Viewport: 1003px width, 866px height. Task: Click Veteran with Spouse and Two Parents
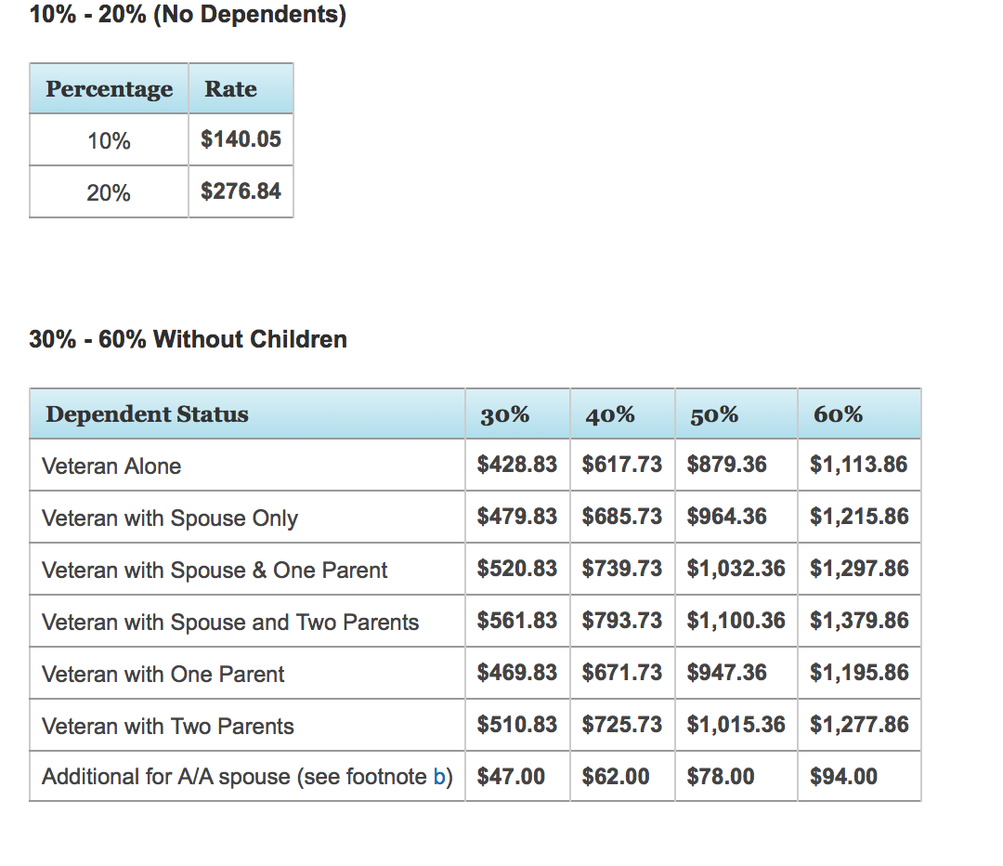230,622
